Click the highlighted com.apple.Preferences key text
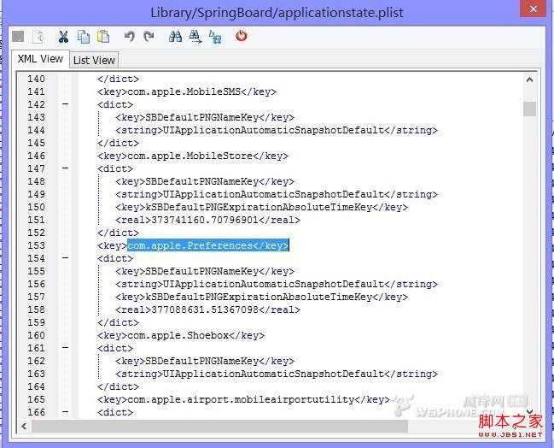Viewport: 554px width, 448px height. (x=207, y=245)
